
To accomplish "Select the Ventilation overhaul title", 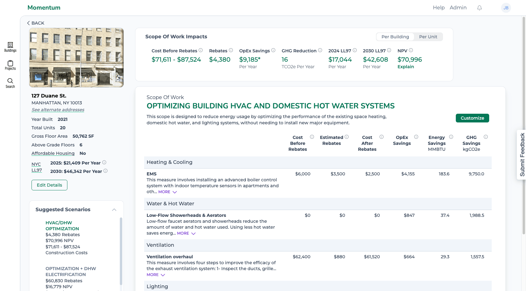I will 170,257.
